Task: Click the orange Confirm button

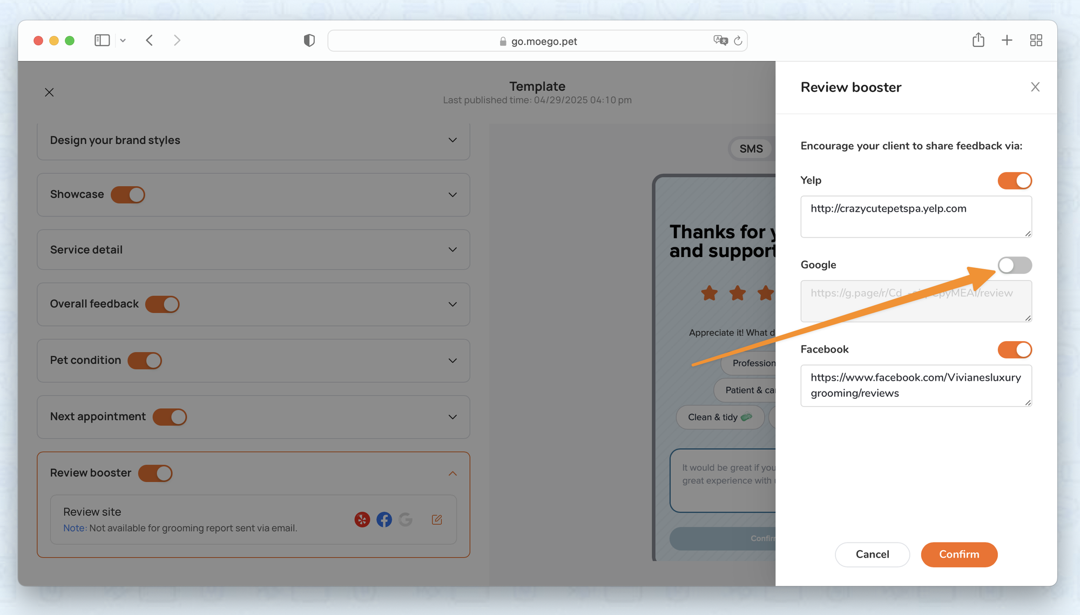Action: [x=959, y=555]
